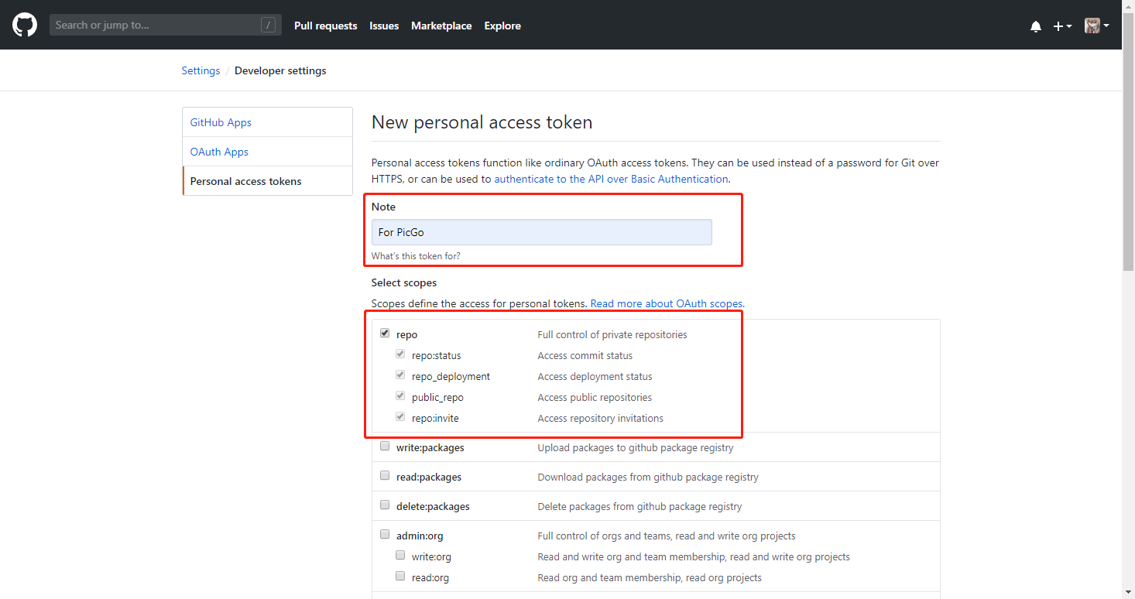Open the GitHub Apps sidebar item
The image size is (1135, 599).
tap(268, 122)
